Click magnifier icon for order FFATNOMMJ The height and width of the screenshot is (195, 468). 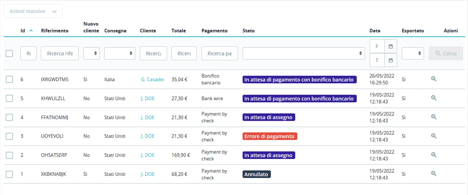point(433,117)
